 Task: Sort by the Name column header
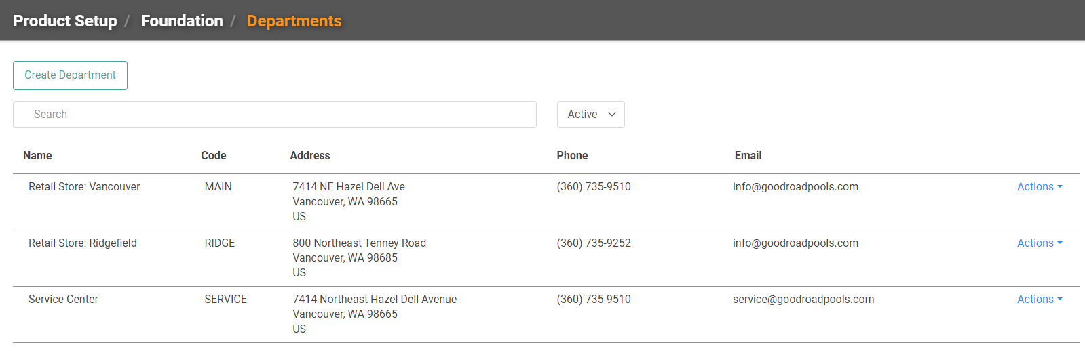(37, 156)
